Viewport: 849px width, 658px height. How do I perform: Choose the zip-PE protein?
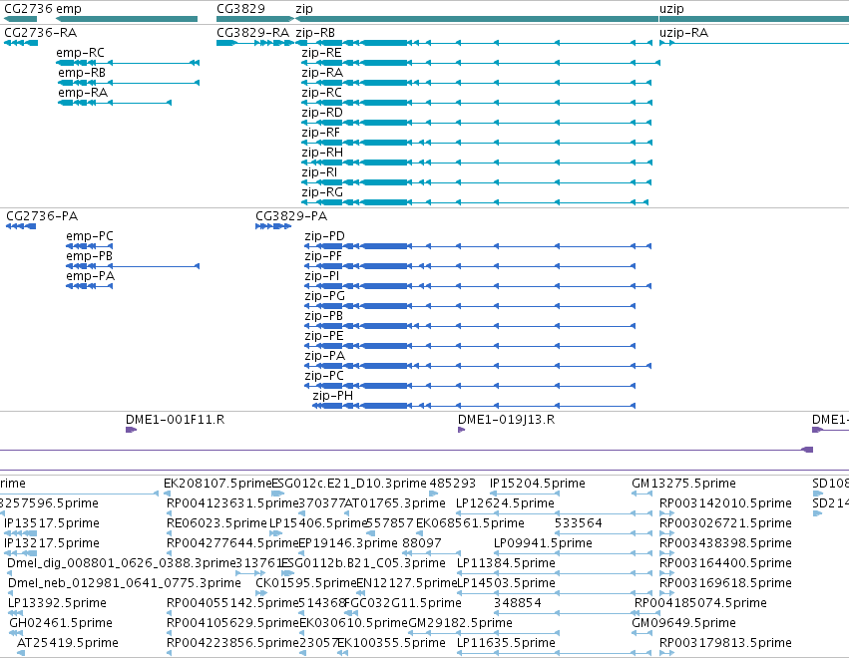[x=324, y=336]
